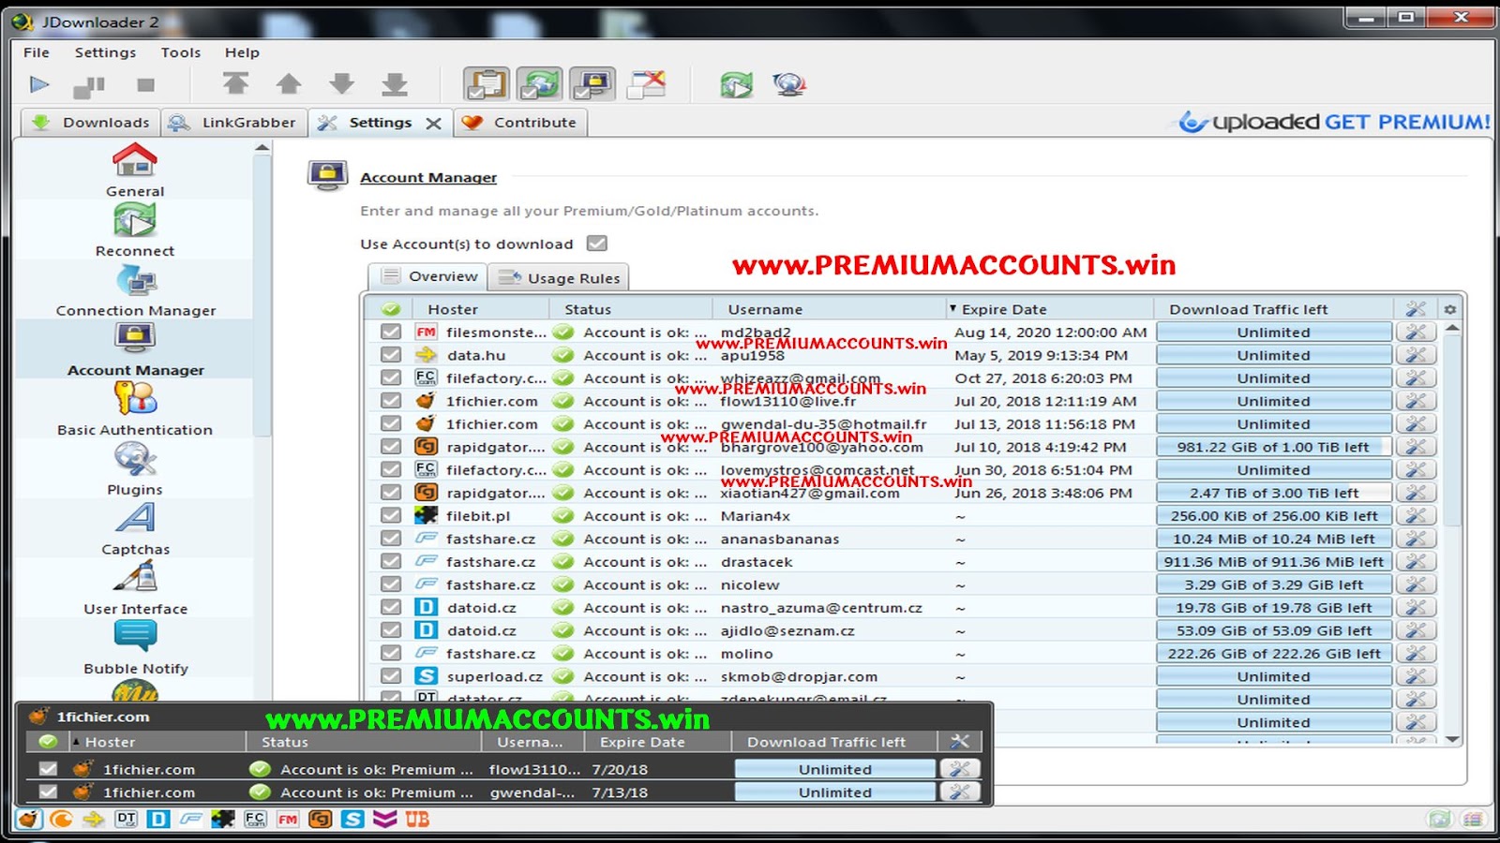Click filebit.pl 256.00 KiB traffic bar
1500x843 pixels.
[1273, 516]
